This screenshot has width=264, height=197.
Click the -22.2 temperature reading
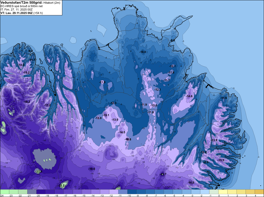pyautogui.click(x=62, y=186)
